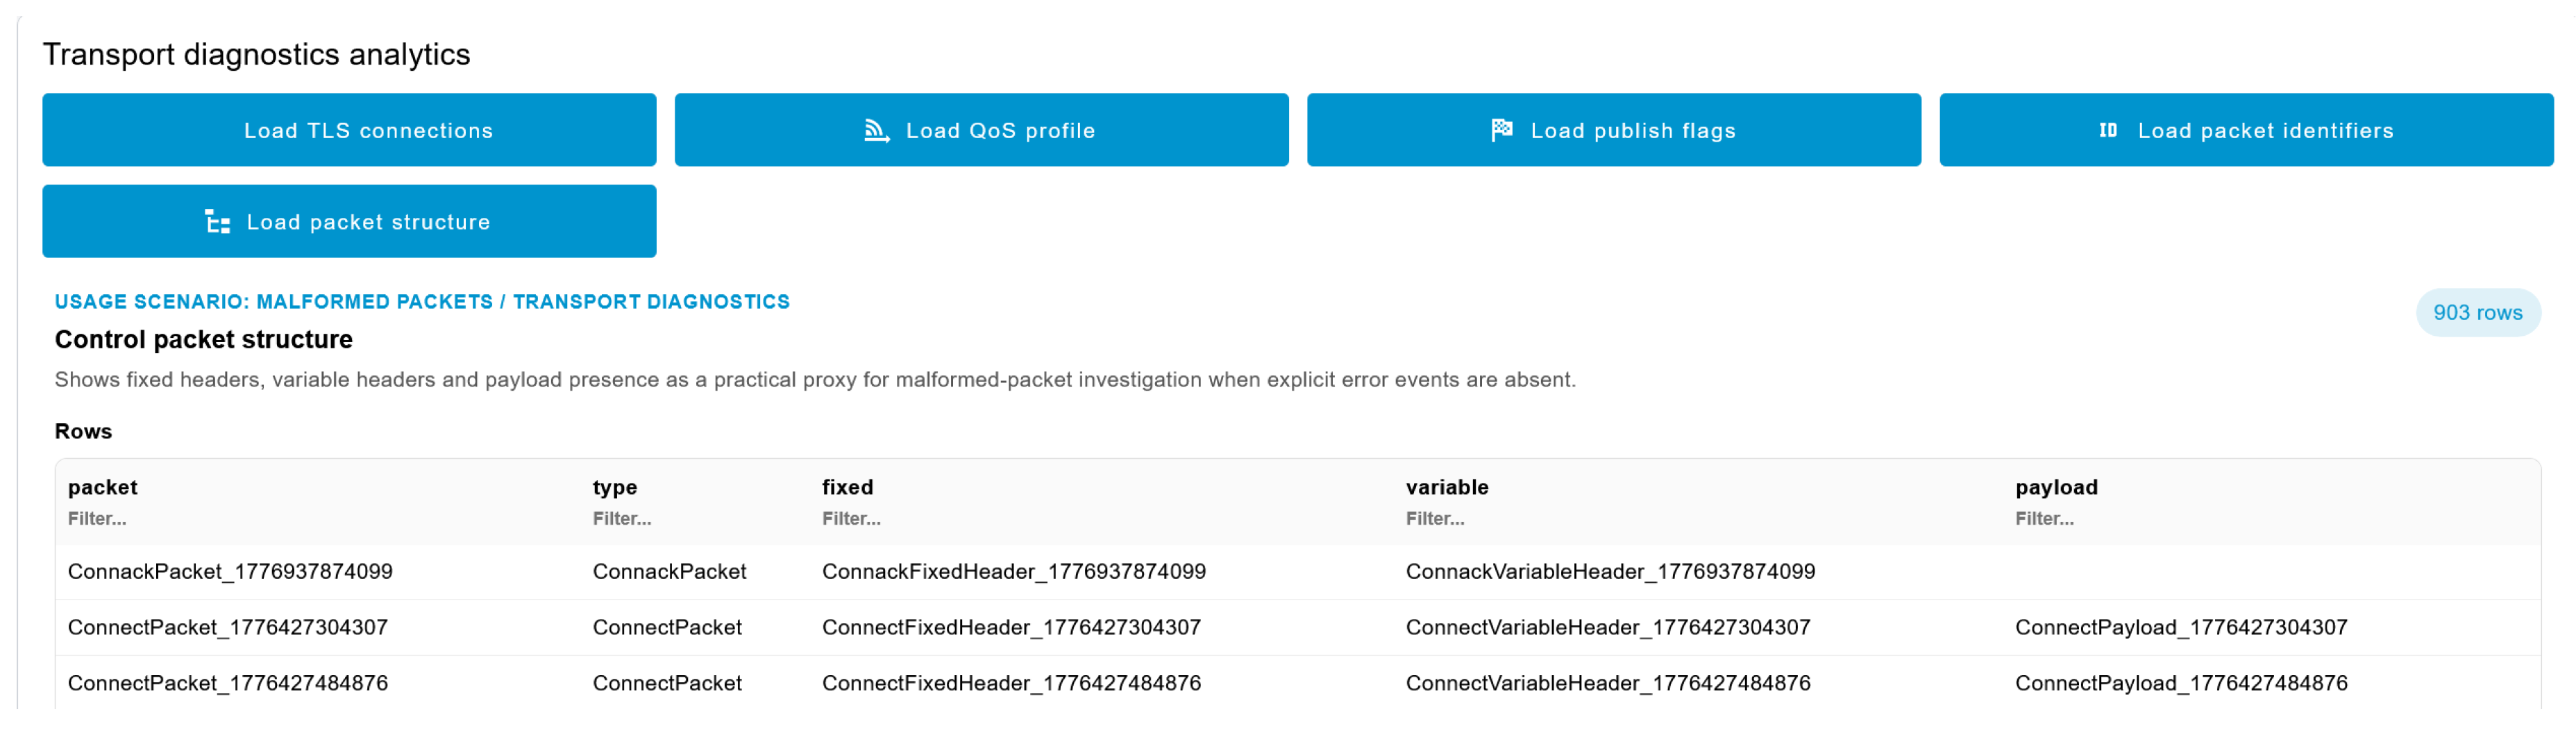The width and height of the screenshot is (2576, 730).
Task: Click ConnectVariableHeader_1776427484876 cell
Action: tap(1607, 683)
